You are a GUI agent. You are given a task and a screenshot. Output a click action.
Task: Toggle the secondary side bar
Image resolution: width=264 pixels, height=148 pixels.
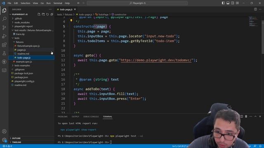(233, 3)
